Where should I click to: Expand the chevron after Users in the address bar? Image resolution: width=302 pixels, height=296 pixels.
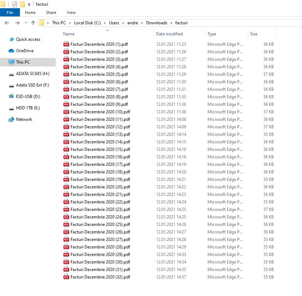pyautogui.click(x=123, y=23)
